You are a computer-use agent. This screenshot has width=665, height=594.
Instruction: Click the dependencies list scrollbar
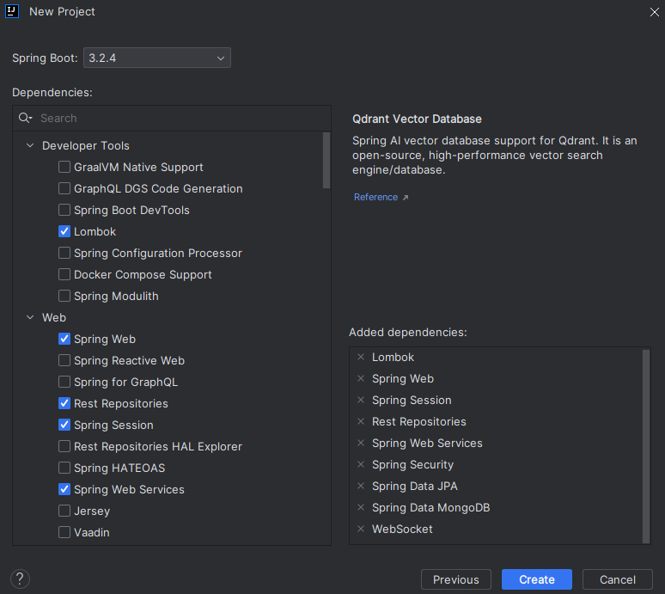pos(326,160)
